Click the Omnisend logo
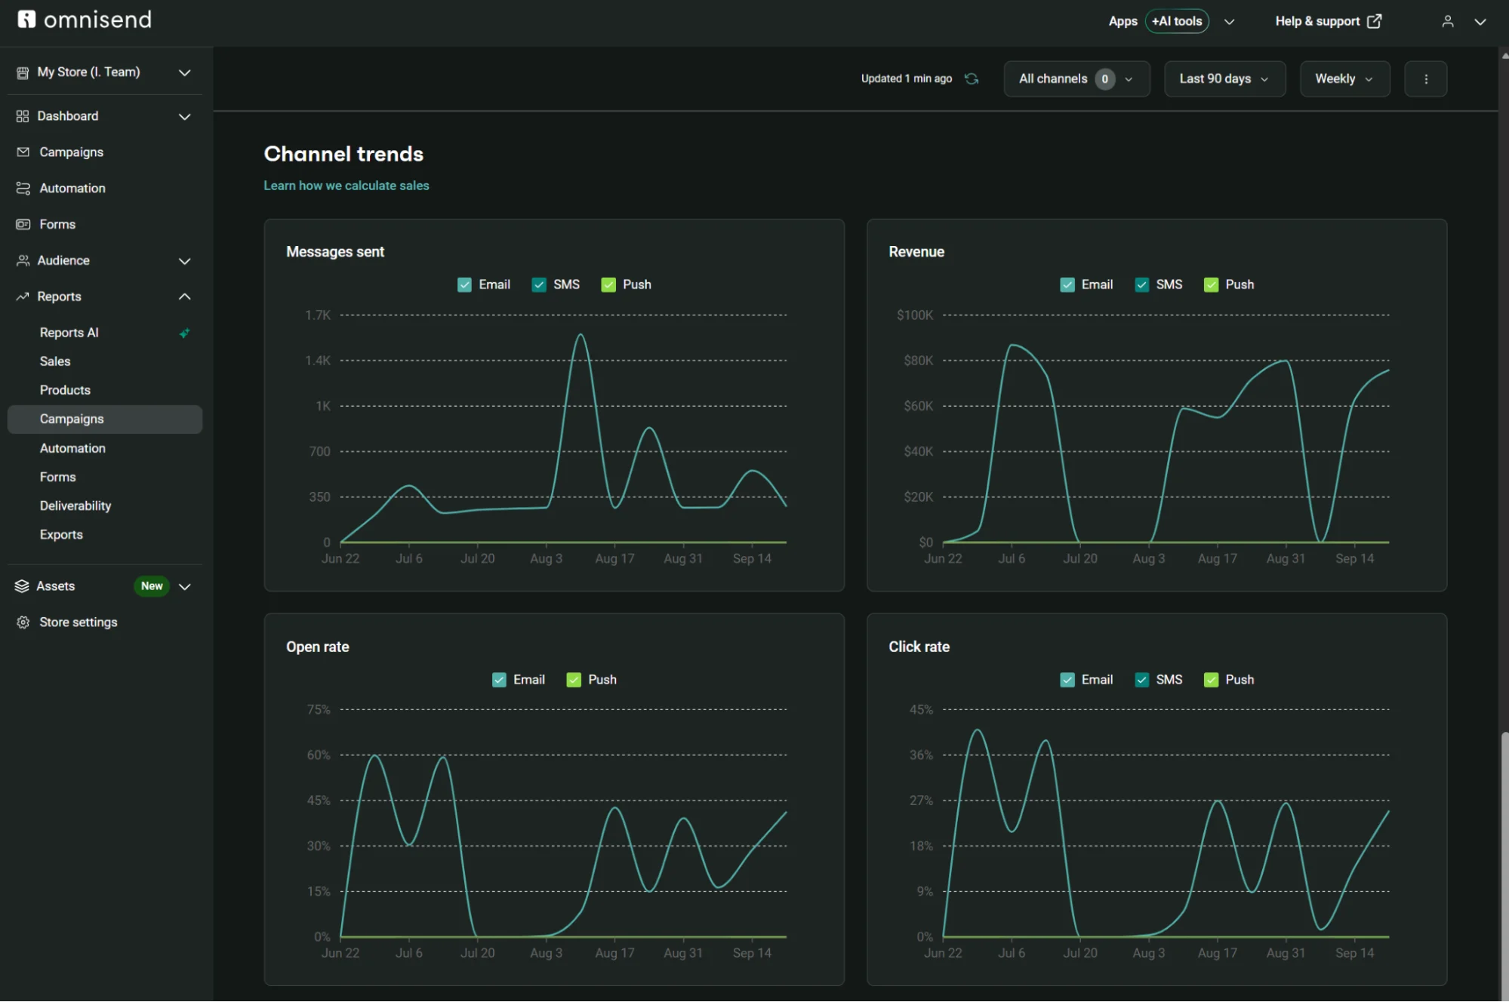This screenshot has height=1002, width=1509. (x=85, y=20)
